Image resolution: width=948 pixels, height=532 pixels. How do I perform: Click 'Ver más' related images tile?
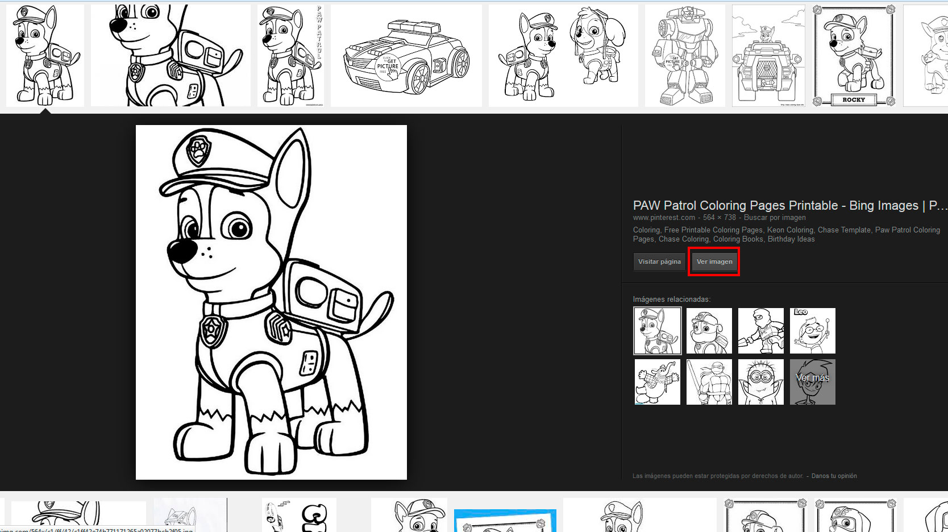point(813,382)
